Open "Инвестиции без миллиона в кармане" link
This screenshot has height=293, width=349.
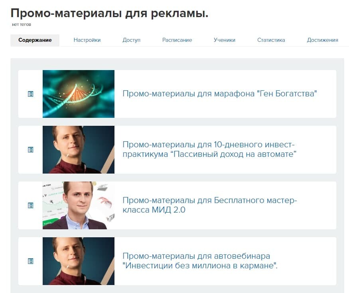click(200, 261)
